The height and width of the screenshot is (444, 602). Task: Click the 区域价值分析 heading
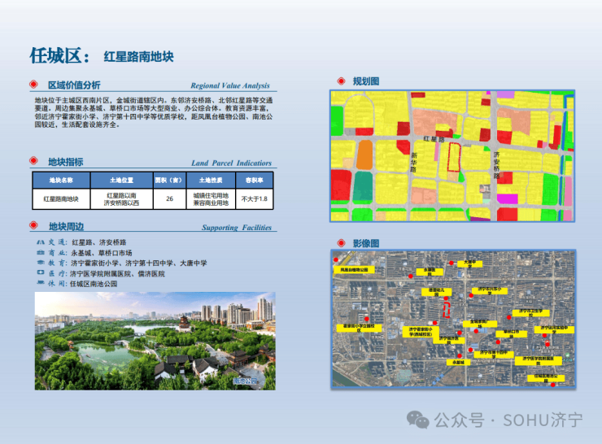click(x=74, y=85)
